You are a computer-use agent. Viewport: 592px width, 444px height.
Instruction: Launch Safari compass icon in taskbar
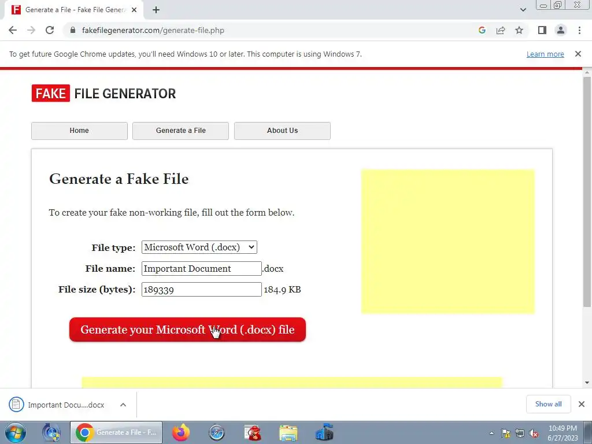point(216,432)
